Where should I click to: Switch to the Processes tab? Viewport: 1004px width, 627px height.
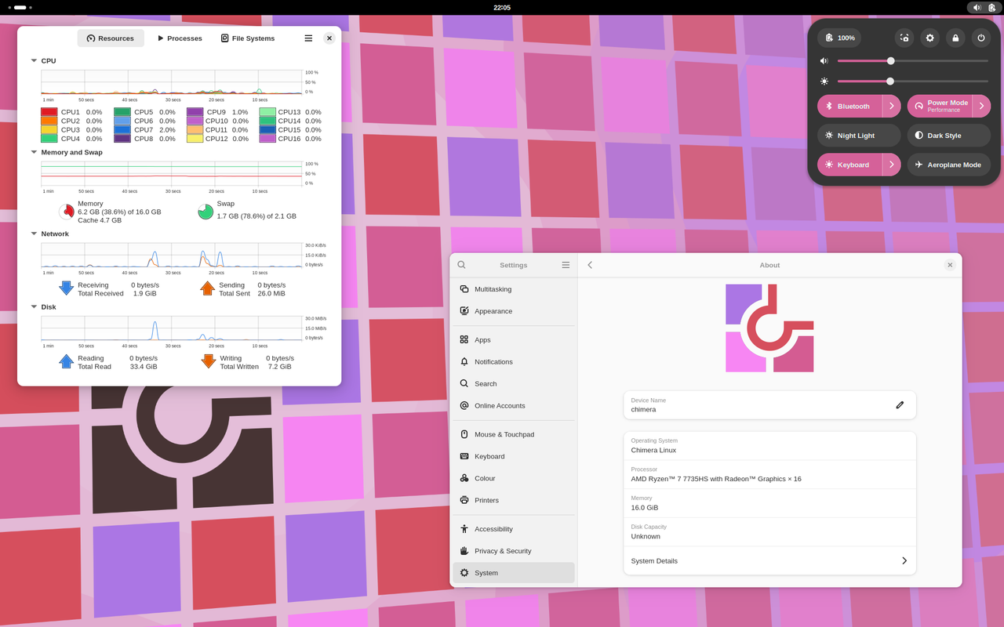click(x=180, y=38)
